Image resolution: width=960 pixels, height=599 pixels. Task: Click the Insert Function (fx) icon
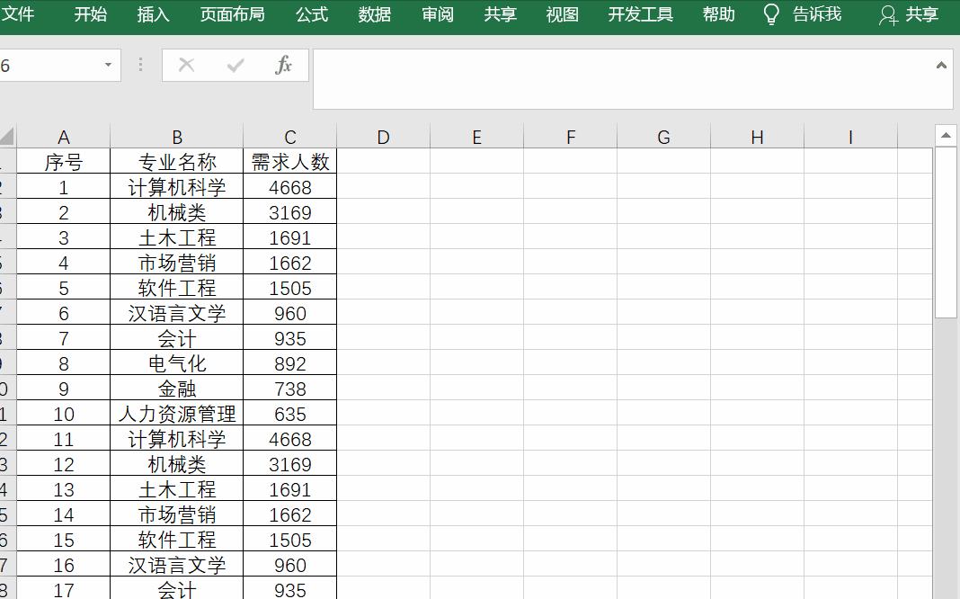[x=284, y=65]
